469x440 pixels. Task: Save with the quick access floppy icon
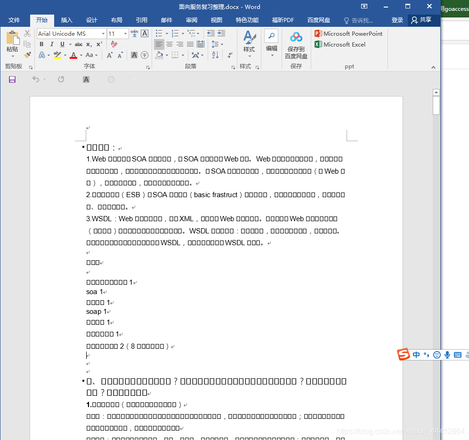coord(12,80)
